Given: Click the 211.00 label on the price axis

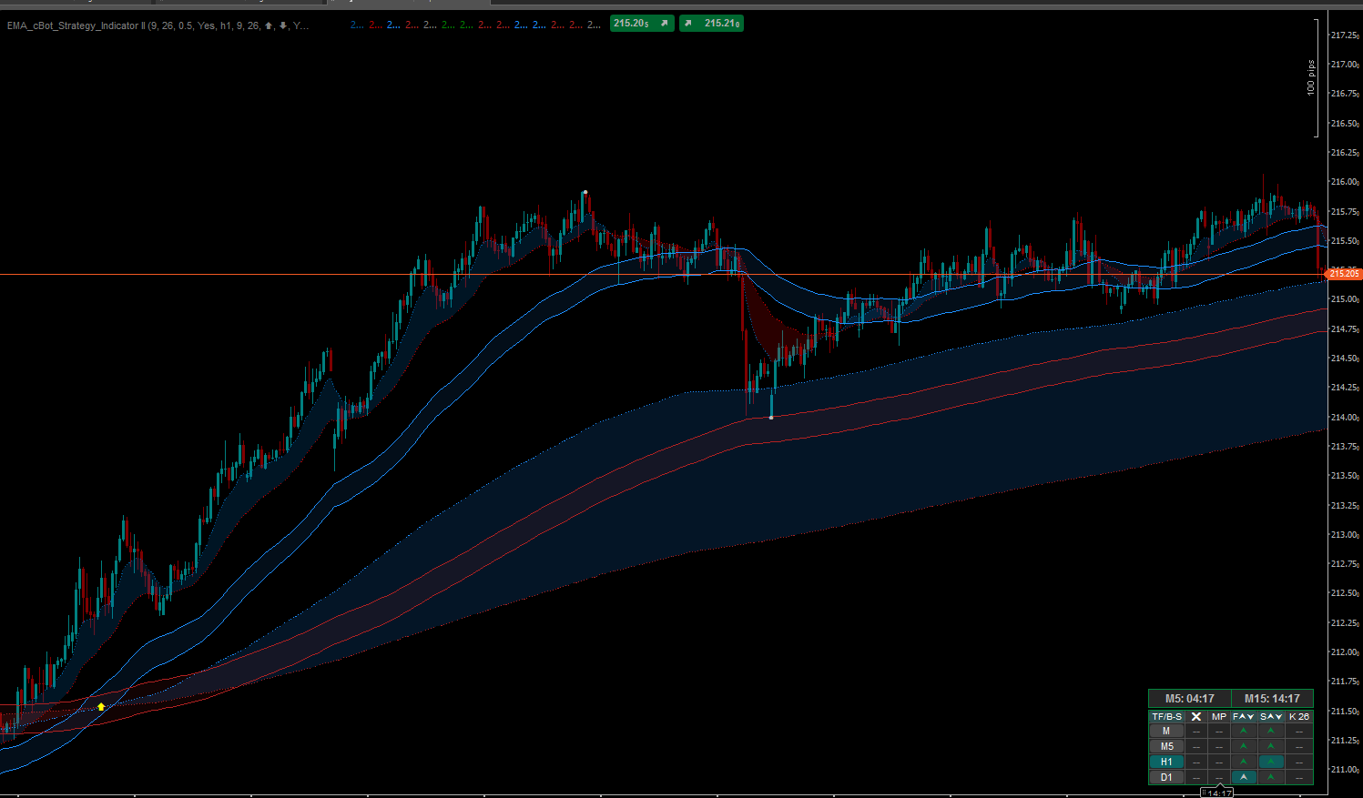Looking at the screenshot, I should point(1345,770).
